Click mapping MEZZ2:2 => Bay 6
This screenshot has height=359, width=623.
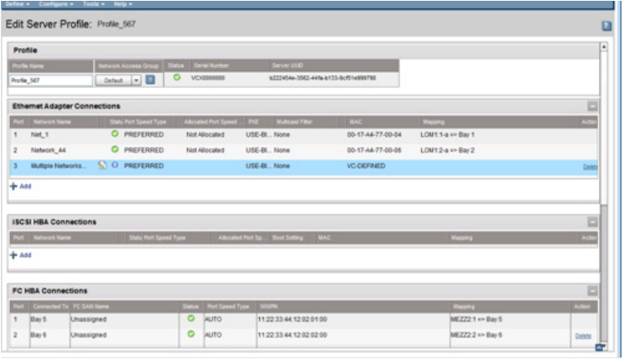tap(477, 335)
